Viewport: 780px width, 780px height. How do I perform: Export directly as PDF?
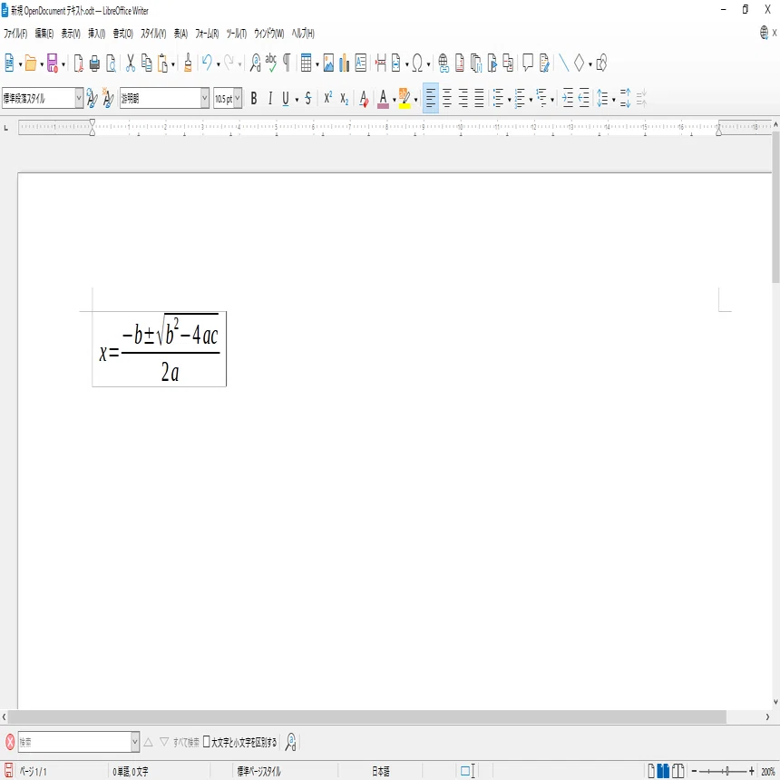pos(79,63)
